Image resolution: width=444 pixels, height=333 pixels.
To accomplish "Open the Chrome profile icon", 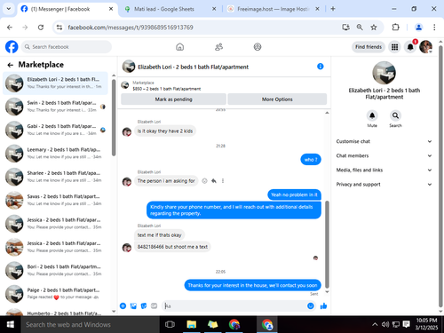I will coord(418,28).
